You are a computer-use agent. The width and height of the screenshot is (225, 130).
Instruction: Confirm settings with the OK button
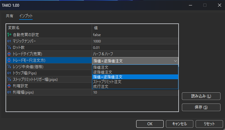click(150, 124)
